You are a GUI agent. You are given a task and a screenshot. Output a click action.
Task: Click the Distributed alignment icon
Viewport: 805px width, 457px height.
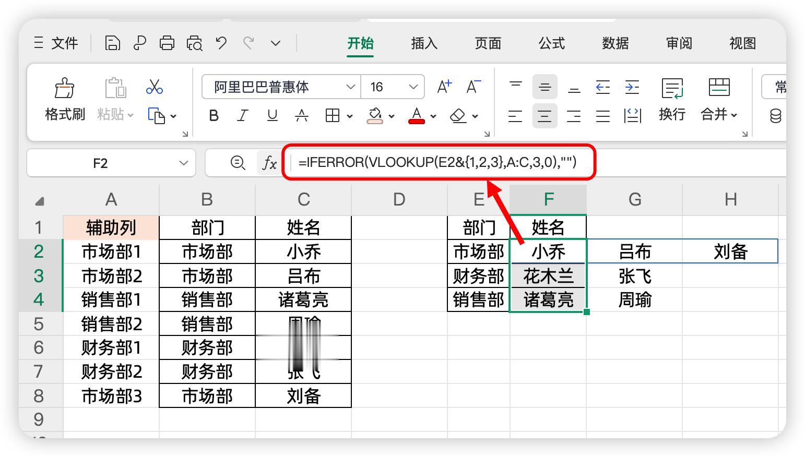[632, 115]
